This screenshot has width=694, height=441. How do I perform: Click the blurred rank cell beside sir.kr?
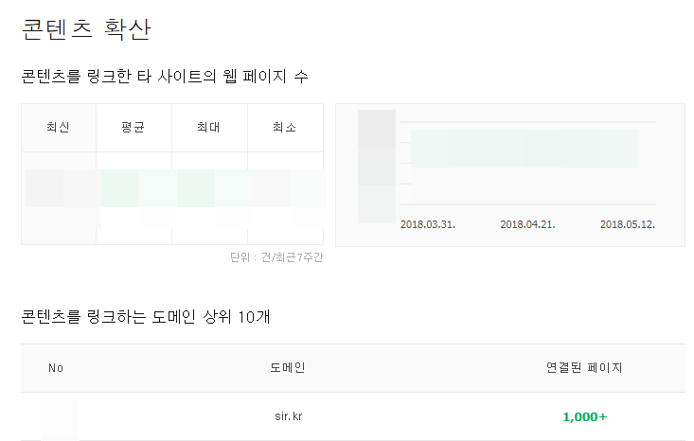[58, 417]
